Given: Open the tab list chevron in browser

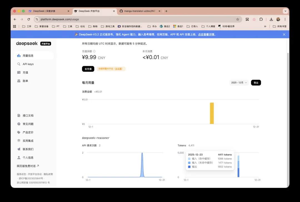Looking at the screenshot, I should tap(285, 11).
